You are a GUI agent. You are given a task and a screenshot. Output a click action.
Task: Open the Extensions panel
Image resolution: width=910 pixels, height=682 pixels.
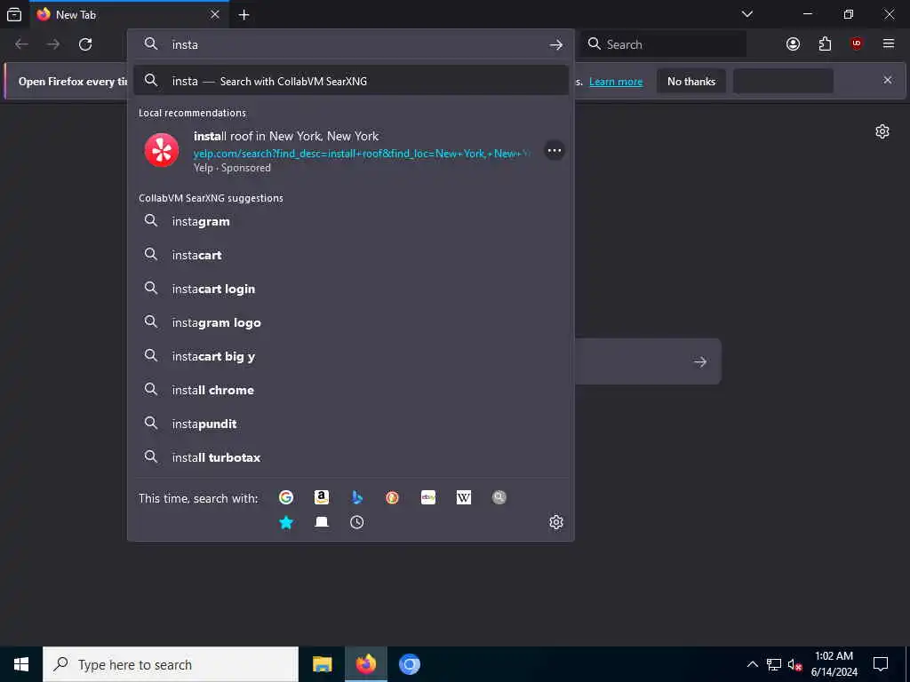point(825,44)
